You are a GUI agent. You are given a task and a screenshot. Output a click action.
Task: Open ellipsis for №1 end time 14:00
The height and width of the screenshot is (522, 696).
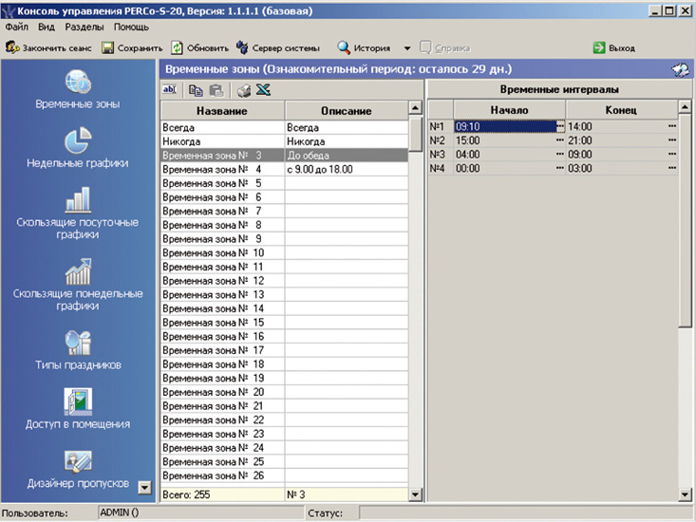(672, 127)
